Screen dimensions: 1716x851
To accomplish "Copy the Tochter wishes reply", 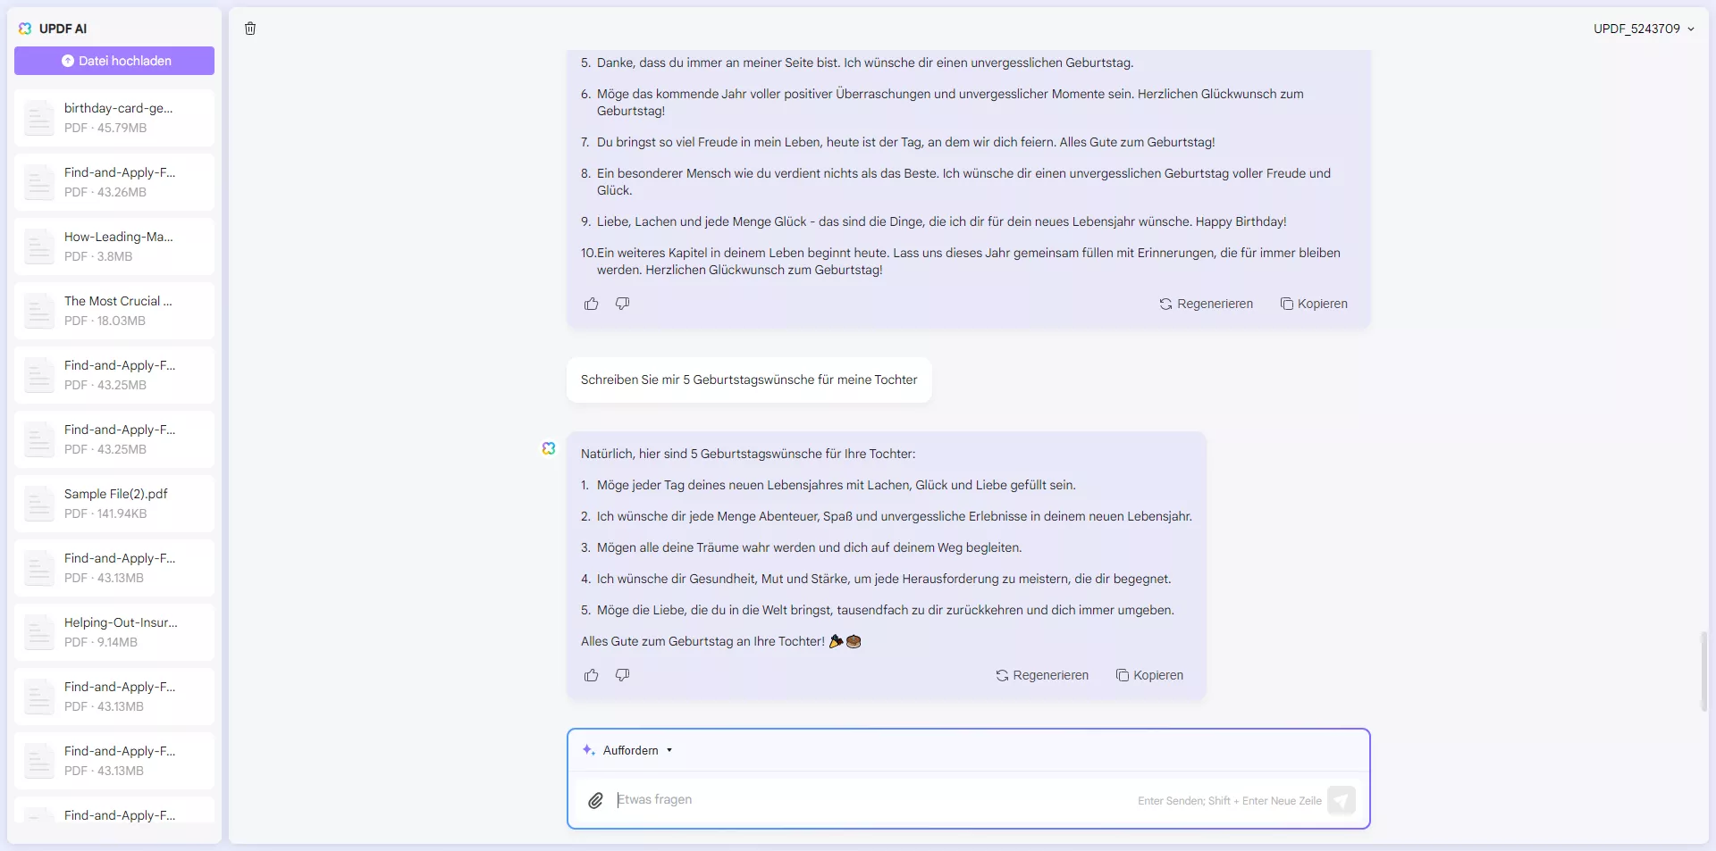I will [x=1149, y=675].
